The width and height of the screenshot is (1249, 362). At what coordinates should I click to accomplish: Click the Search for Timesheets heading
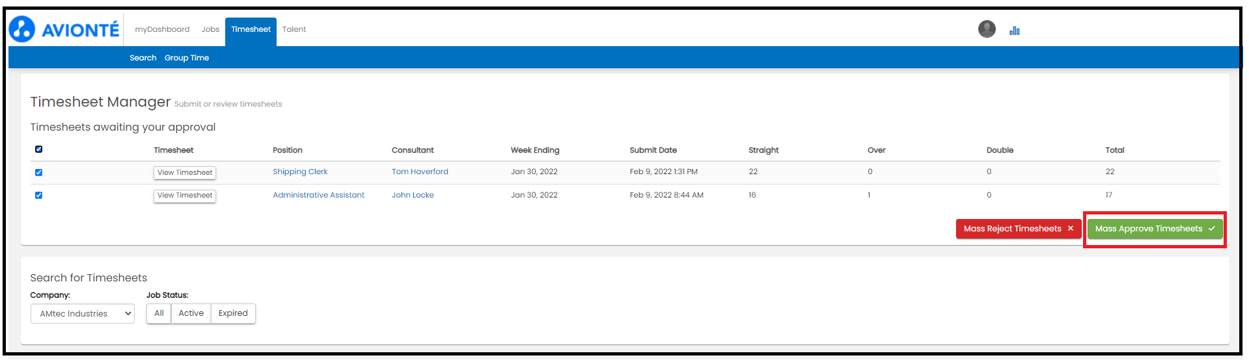coord(89,278)
